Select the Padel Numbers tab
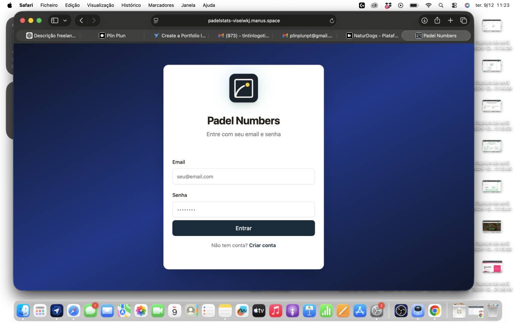Image resolution: width=516 pixels, height=323 pixels. point(436,36)
